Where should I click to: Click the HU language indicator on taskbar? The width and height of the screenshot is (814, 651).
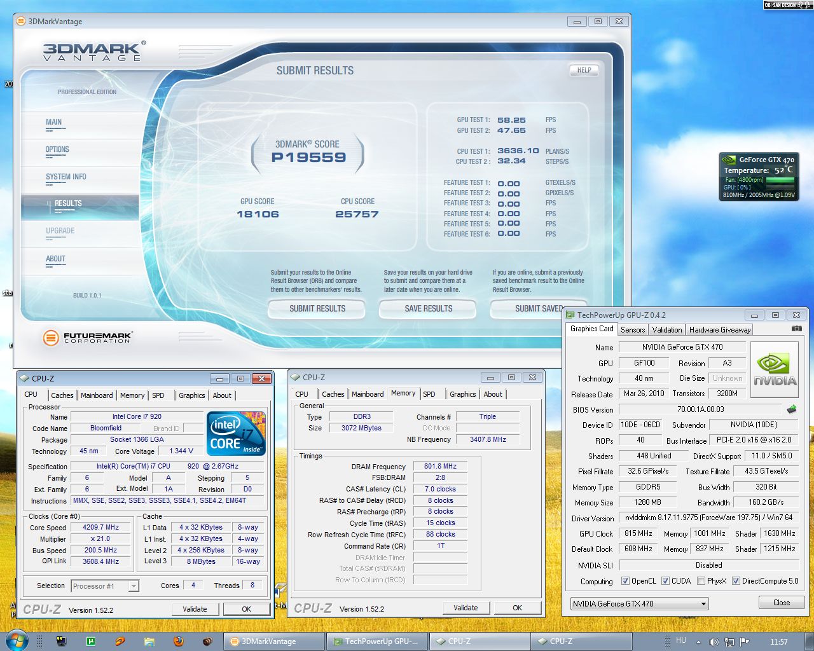pyautogui.click(x=681, y=641)
